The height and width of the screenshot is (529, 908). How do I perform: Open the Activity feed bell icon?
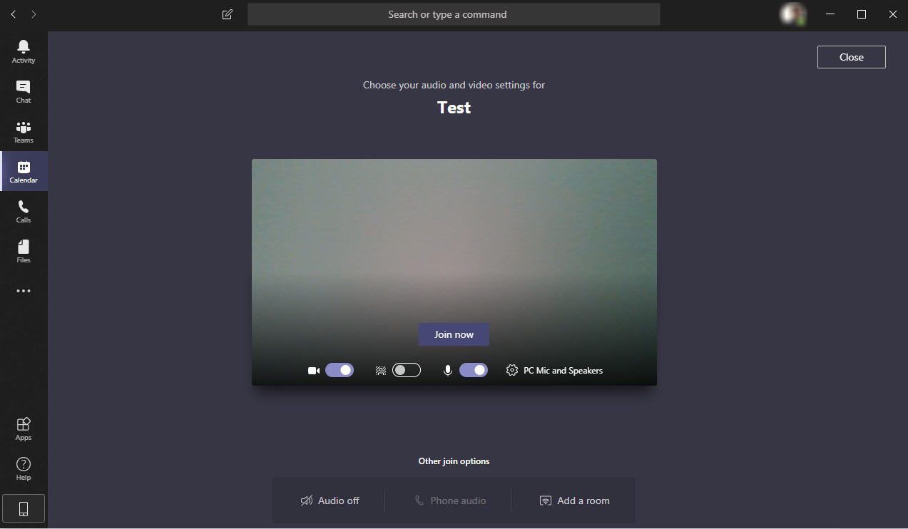point(24,51)
